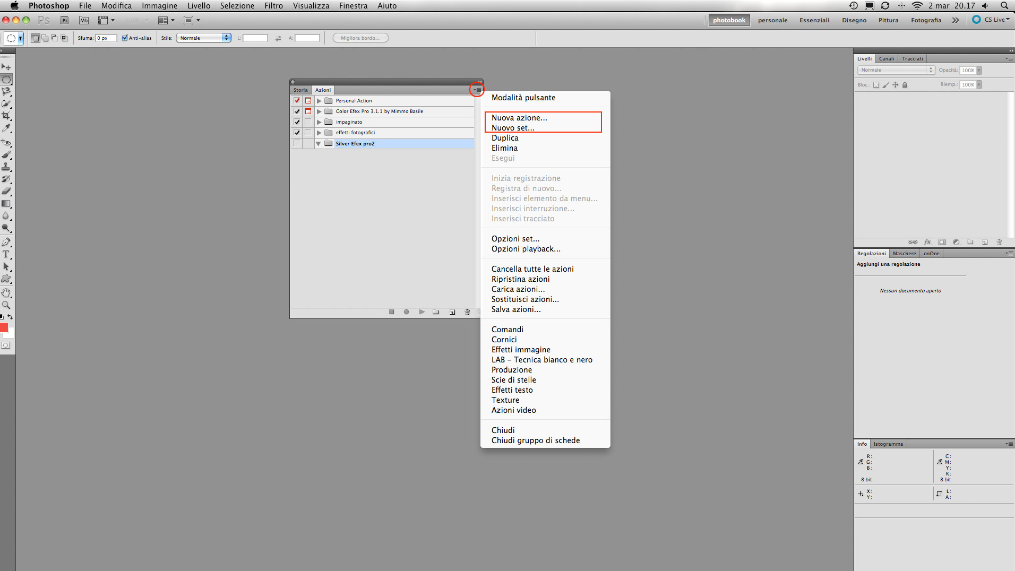1015x571 pixels.
Task: Click the red foreground color swatch
Action: [x=4, y=327]
